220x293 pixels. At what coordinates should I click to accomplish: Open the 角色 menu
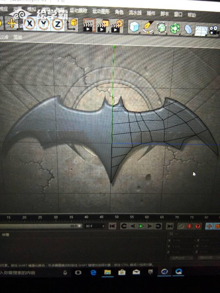pos(119,12)
